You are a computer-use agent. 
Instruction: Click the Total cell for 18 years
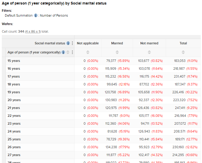(x=183, y=84)
